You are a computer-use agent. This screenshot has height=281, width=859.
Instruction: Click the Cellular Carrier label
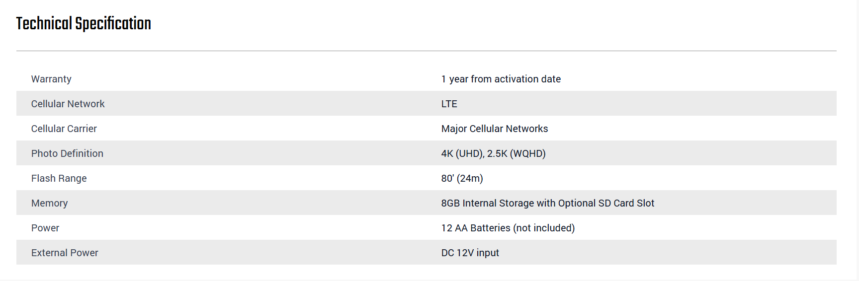pos(64,129)
